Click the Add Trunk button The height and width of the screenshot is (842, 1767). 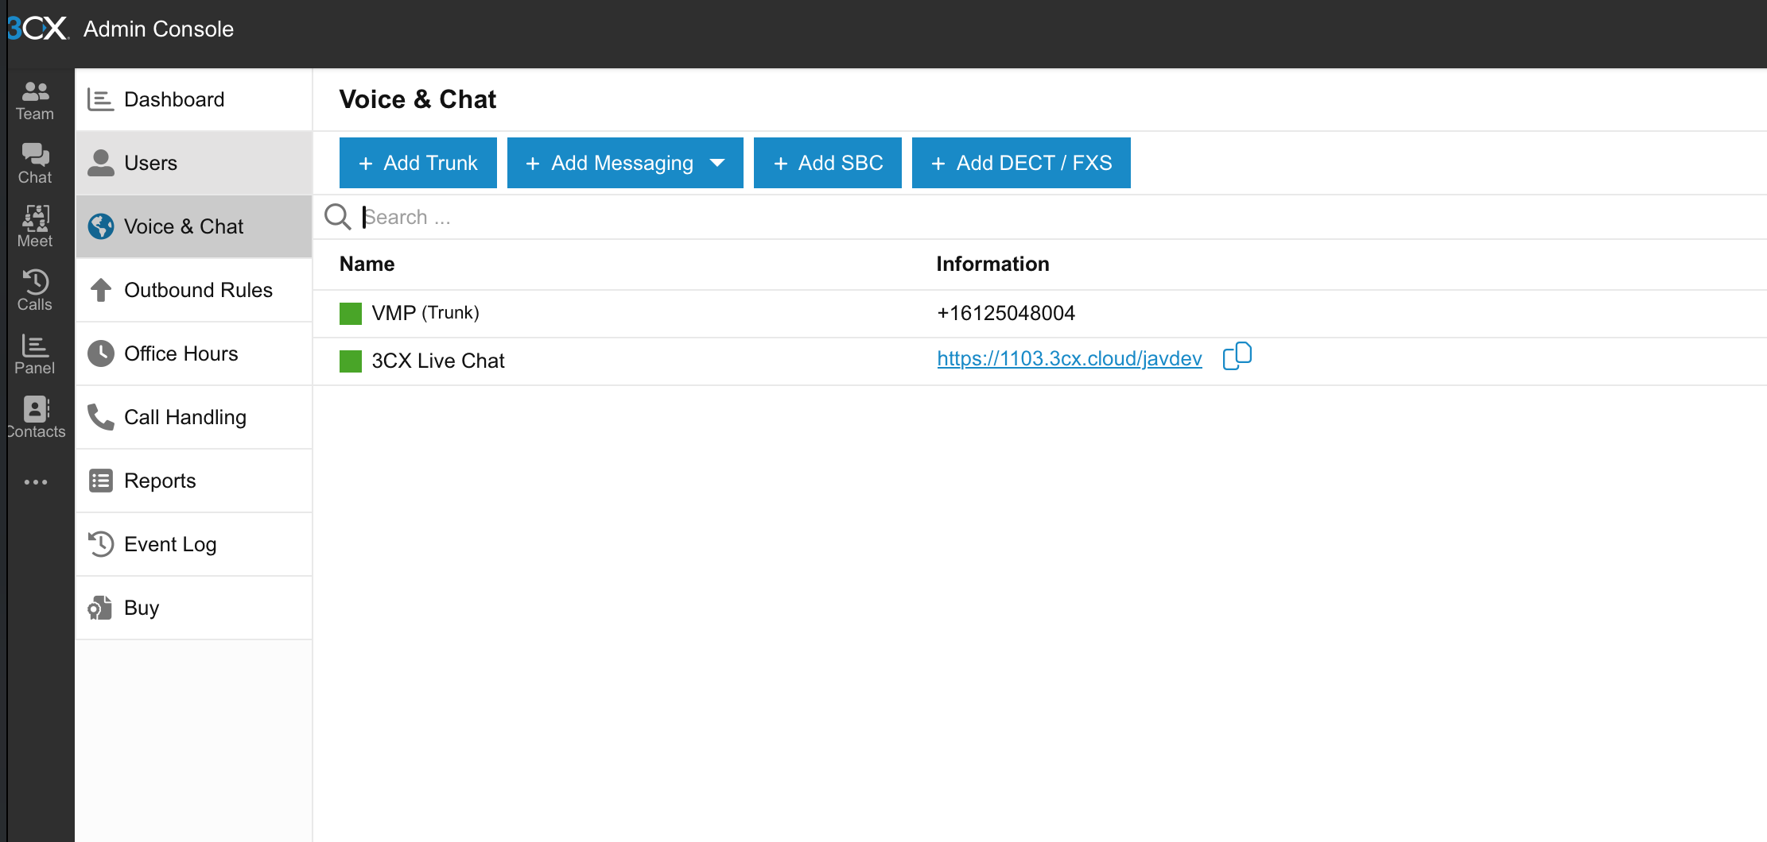pos(417,163)
